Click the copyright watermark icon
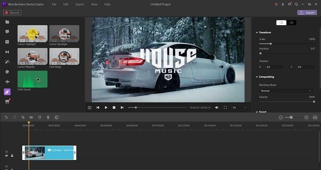The image size is (321, 170). 57,117
